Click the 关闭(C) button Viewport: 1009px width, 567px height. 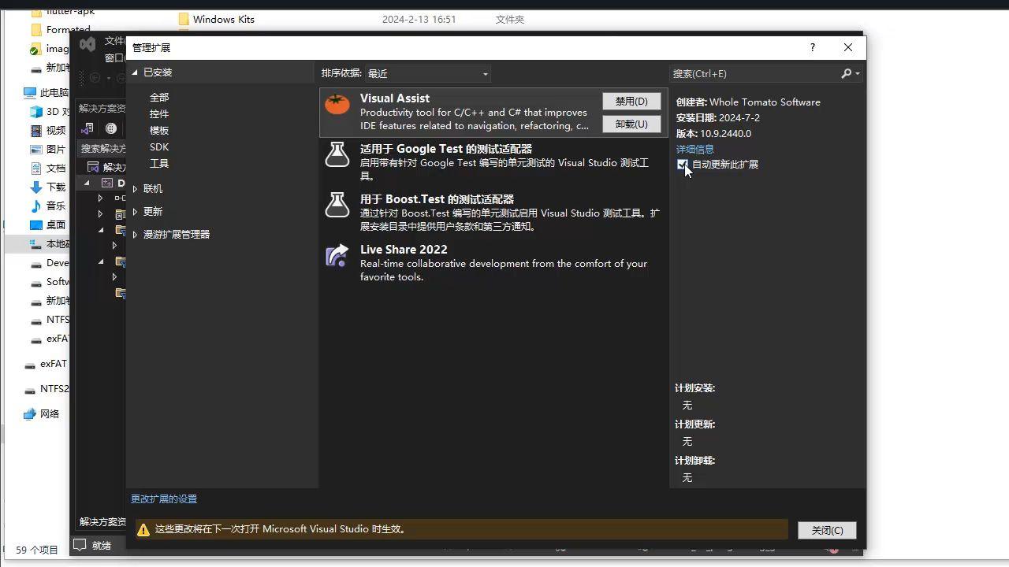[827, 530]
